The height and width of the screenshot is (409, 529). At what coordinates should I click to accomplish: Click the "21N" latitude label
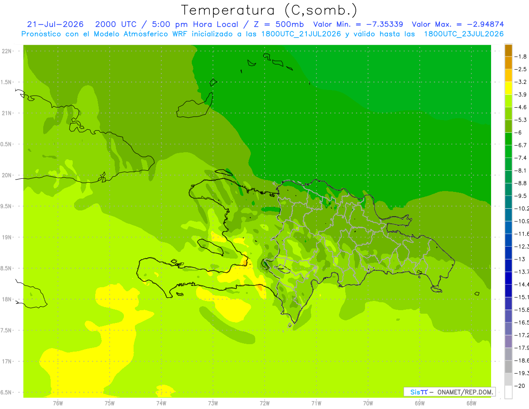(x=7, y=113)
